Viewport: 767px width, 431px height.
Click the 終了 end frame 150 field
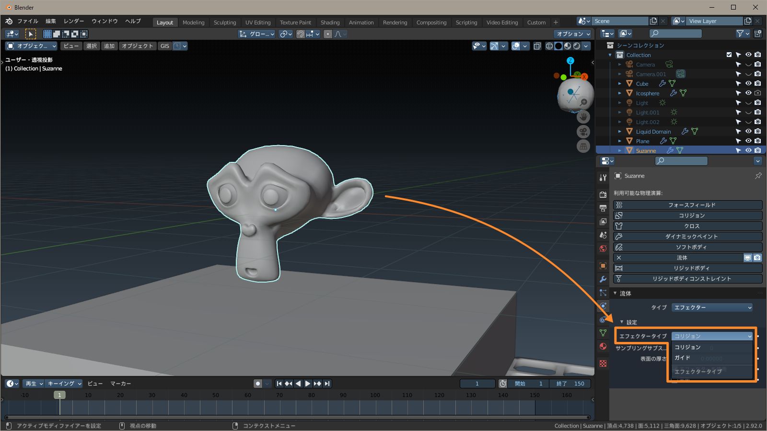[x=570, y=384]
